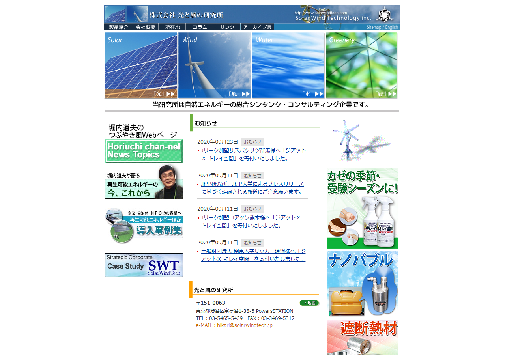Click the お知らせ tag dated 2020年09月23日

tap(252, 142)
